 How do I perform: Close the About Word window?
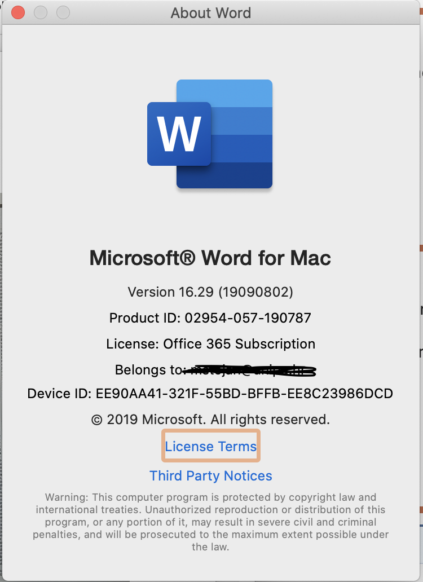[18, 12]
